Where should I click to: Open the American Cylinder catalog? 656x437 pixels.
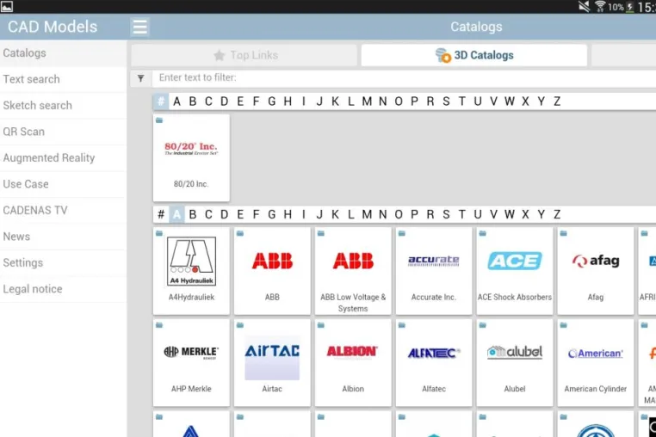coord(596,363)
